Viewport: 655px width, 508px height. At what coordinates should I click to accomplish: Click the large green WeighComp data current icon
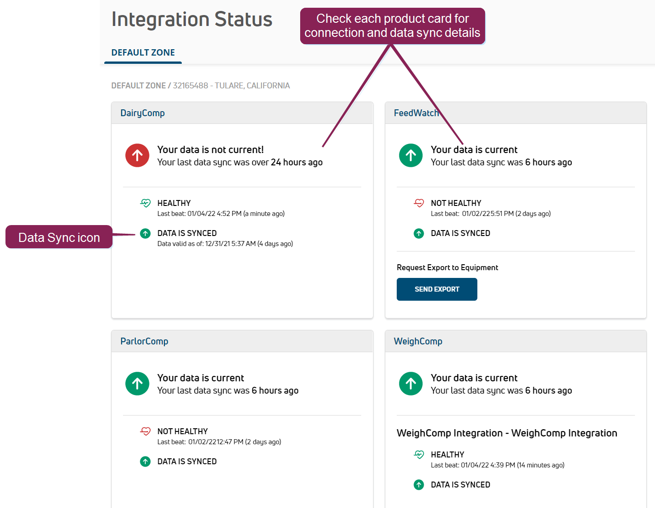[x=411, y=384]
